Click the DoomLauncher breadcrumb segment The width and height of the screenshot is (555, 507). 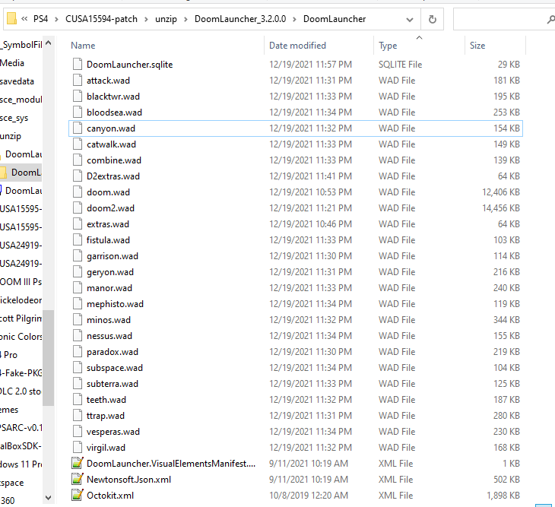point(335,19)
